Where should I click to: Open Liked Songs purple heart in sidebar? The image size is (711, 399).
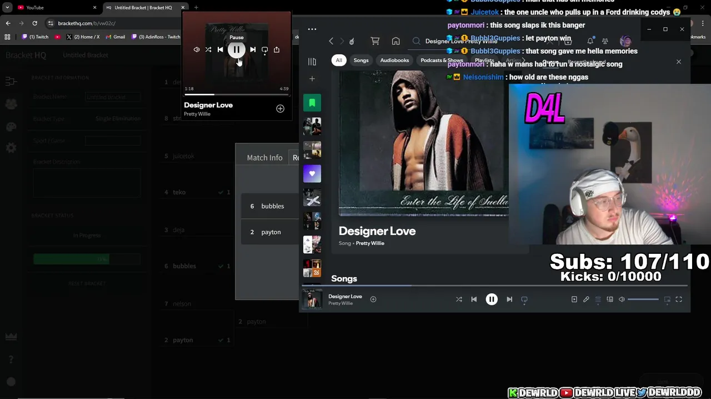pyautogui.click(x=312, y=174)
